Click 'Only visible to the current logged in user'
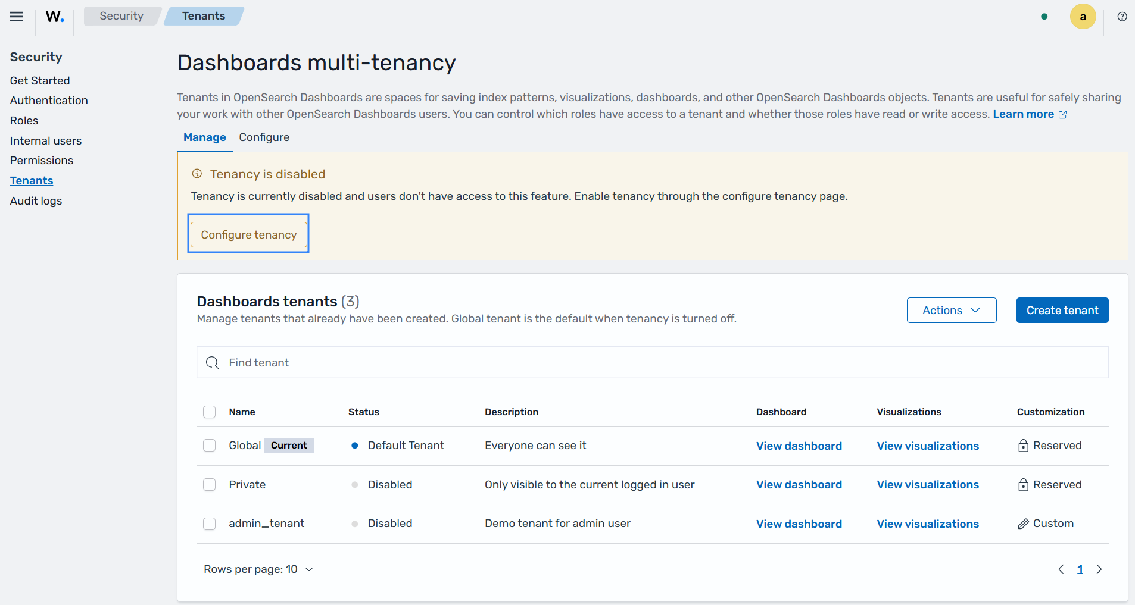 (590, 485)
